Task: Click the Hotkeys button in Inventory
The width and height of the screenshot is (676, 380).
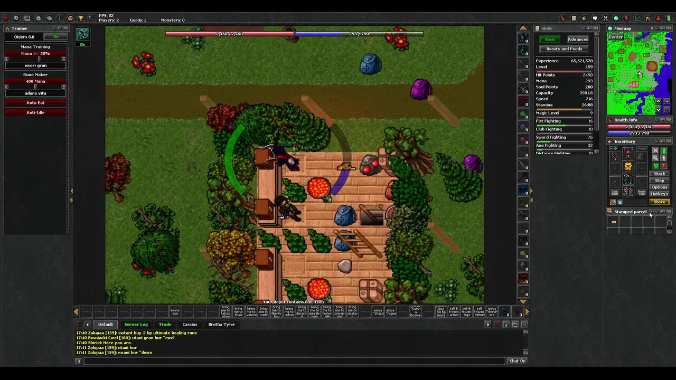Action: (x=659, y=194)
